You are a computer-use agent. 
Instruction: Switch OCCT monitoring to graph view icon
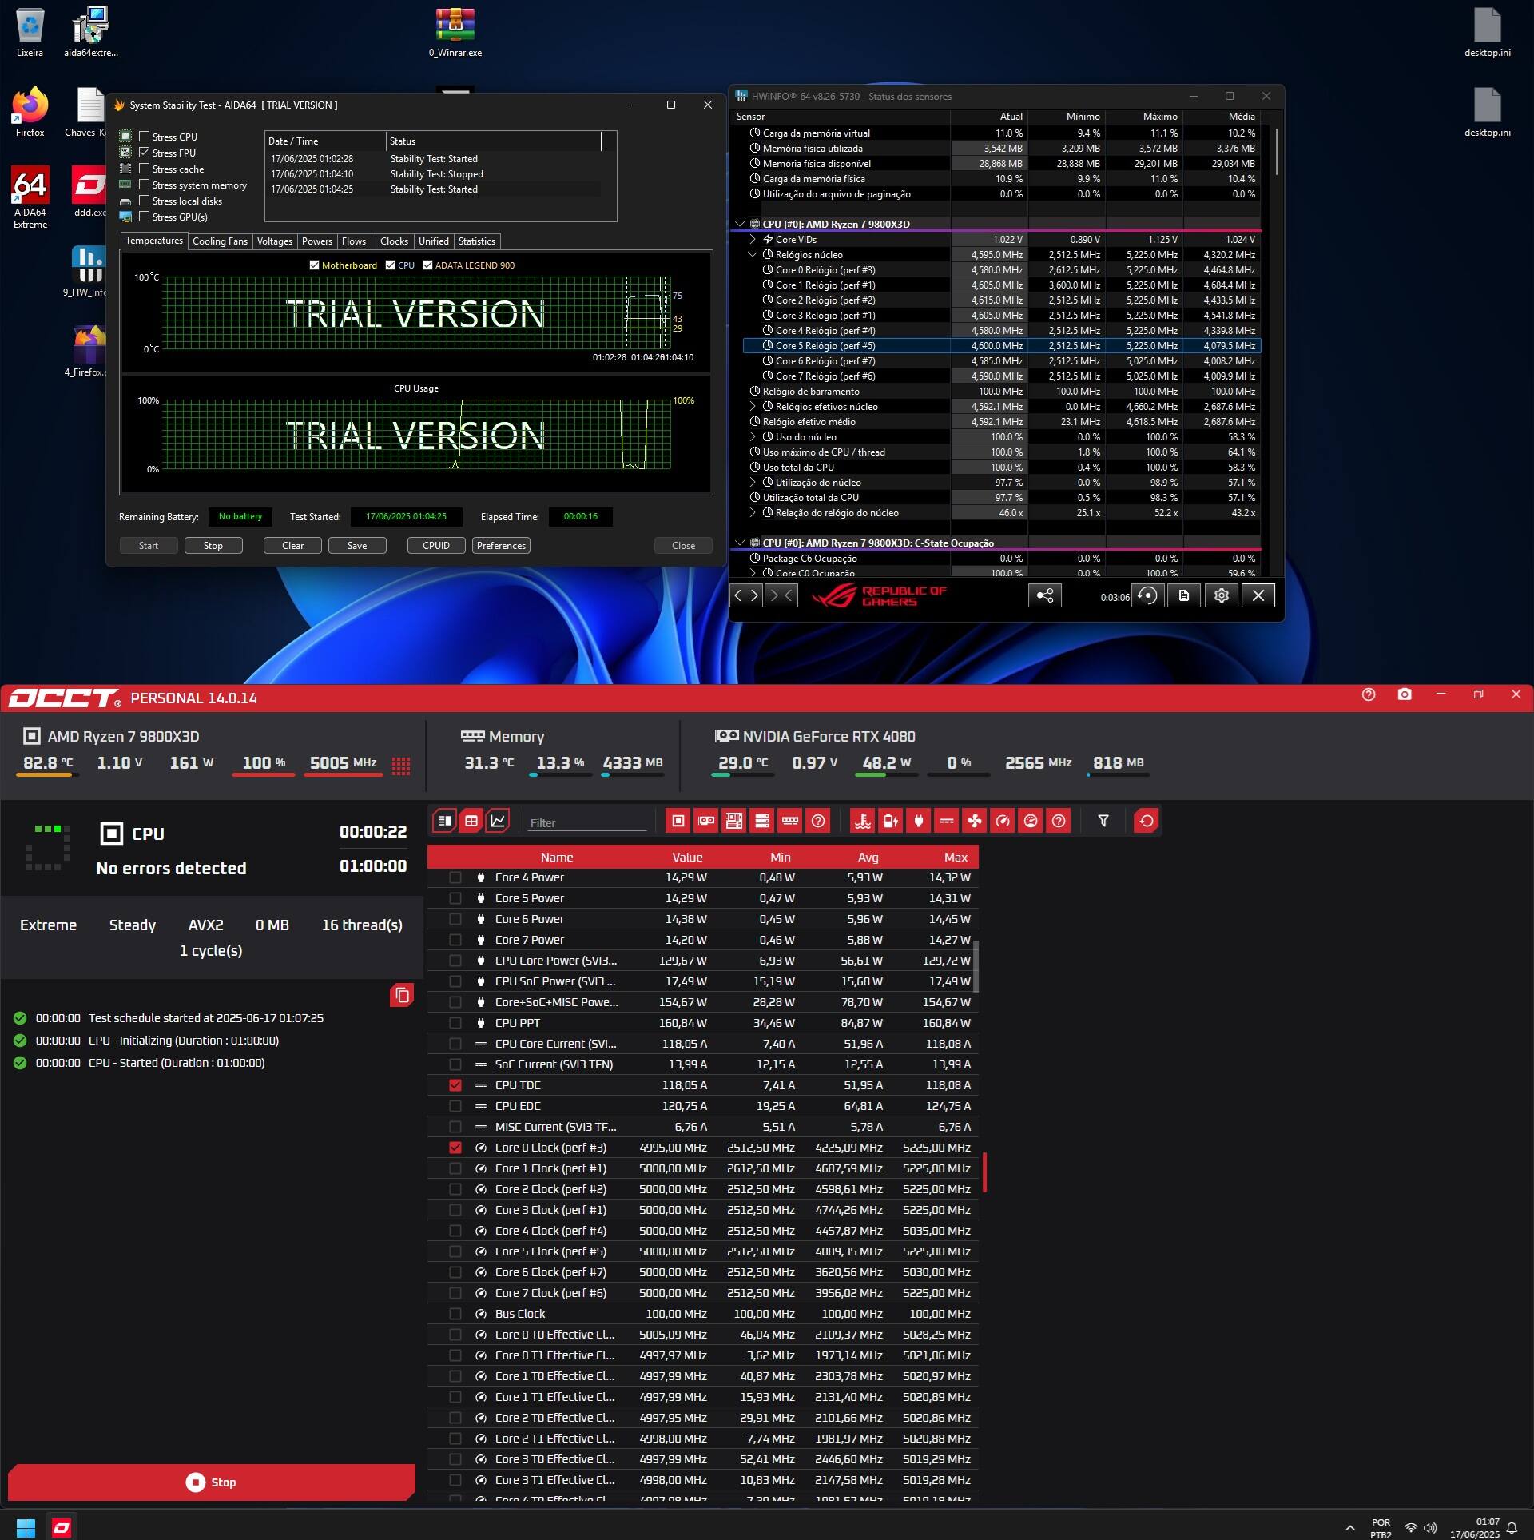tap(498, 821)
